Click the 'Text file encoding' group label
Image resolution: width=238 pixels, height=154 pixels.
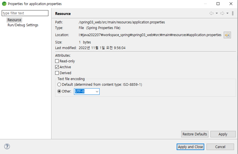[x=71, y=79]
